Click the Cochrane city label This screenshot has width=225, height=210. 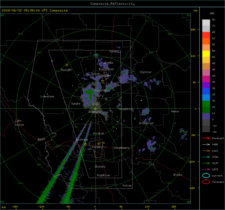82,140
